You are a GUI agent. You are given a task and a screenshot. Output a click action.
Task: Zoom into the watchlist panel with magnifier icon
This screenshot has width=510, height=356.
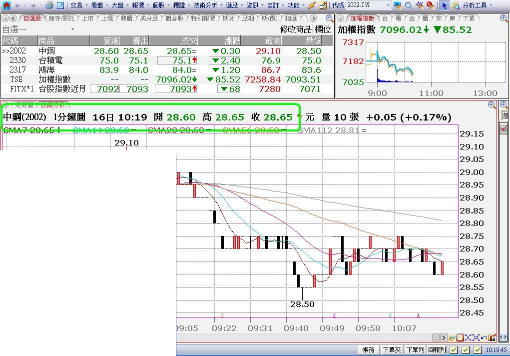coord(329,18)
